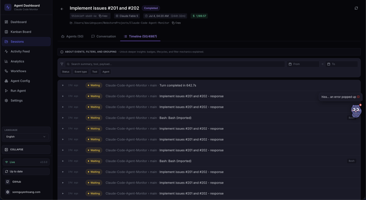Switch to the Conversation tab
This screenshot has height=200, width=366.
click(104, 36)
